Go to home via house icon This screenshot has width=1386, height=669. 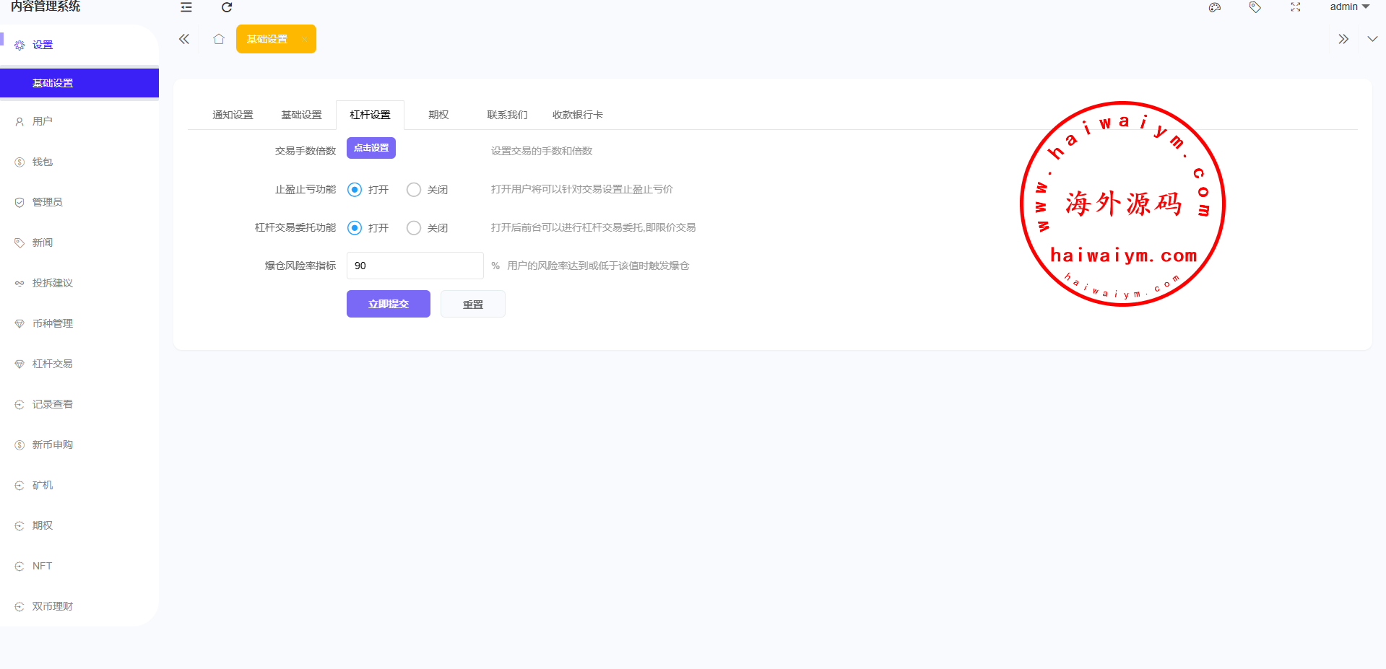click(219, 39)
